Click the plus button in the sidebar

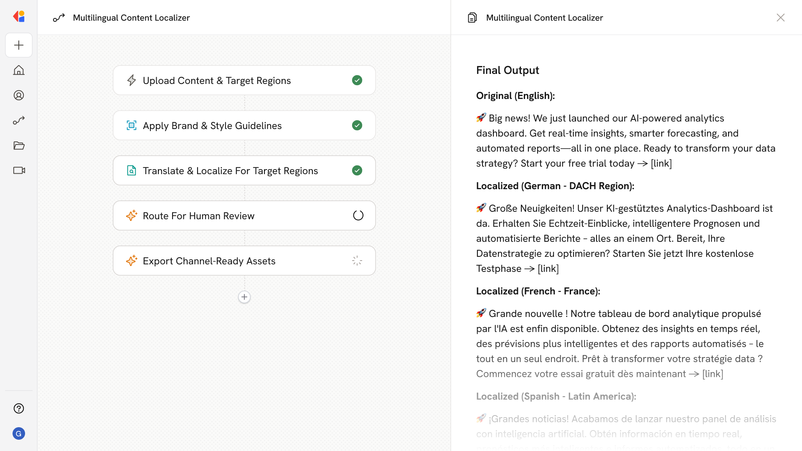point(19,45)
